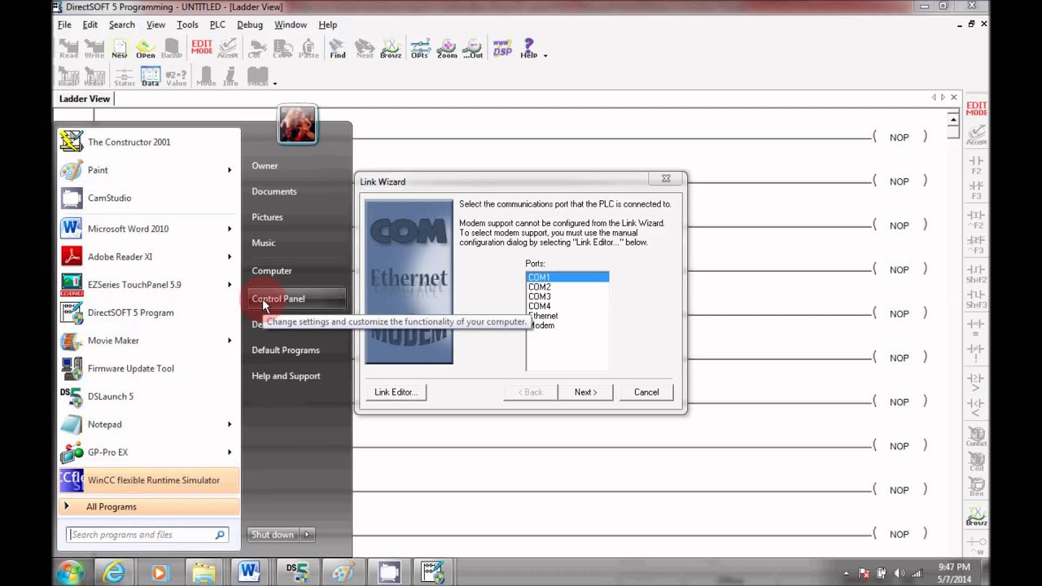Image resolution: width=1042 pixels, height=586 pixels.
Task: Click the Value toolbar icon
Action: tap(177, 77)
